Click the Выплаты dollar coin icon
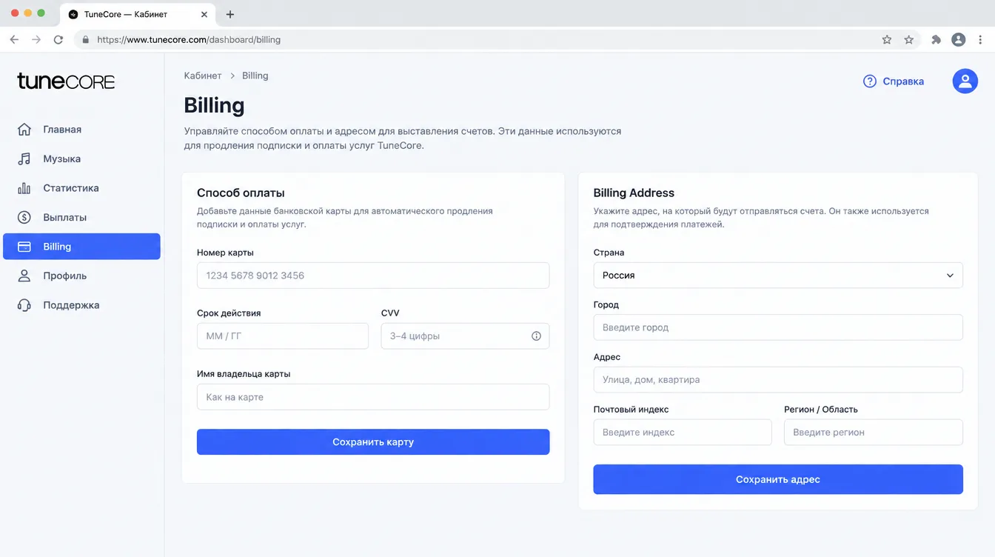Viewport: 995px width, 557px height. (x=24, y=217)
